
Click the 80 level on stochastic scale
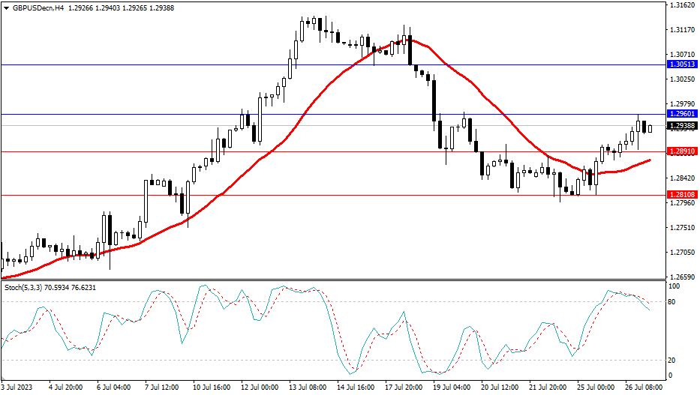pyautogui.click(x=674, y=302)
